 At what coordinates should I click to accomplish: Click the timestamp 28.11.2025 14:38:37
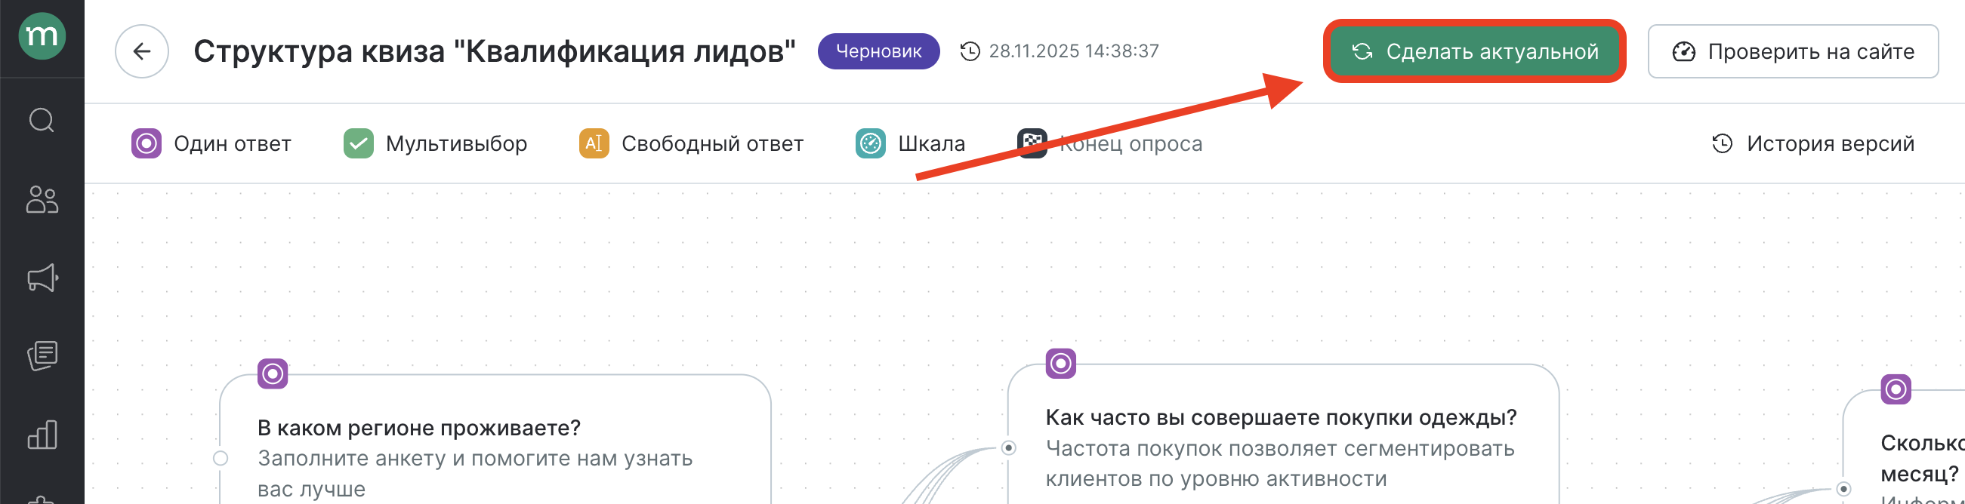pyautogui.click(x=1074, y=51)
